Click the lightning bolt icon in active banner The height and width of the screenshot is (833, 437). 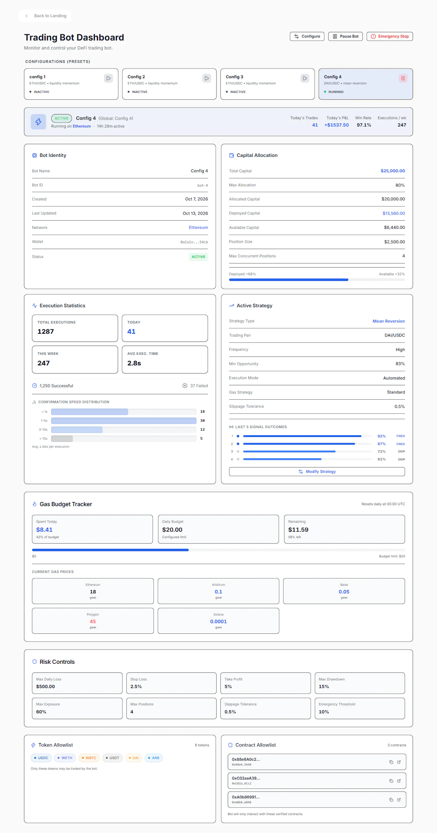point(38,121)
